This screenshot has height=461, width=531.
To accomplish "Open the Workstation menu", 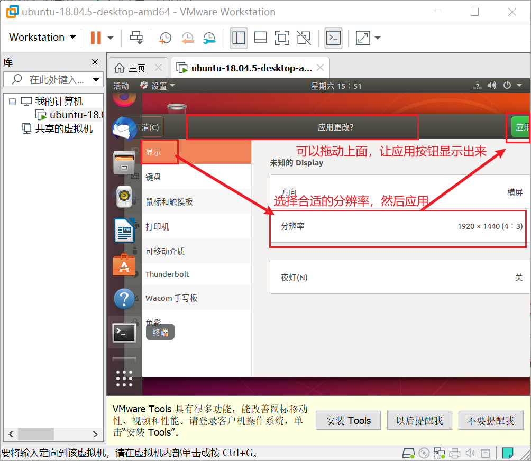I will (42, 37).
